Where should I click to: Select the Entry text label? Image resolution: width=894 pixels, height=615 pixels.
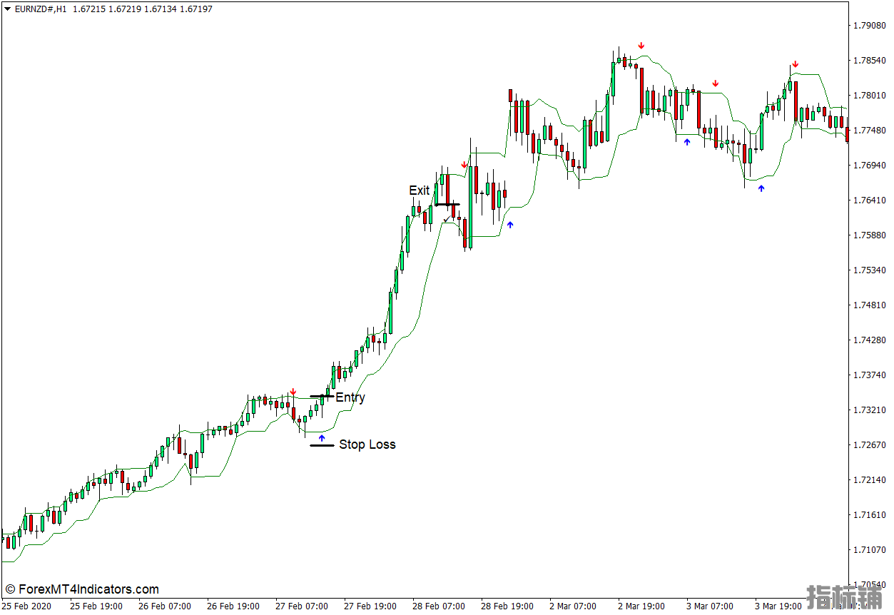tap(350, 397)
